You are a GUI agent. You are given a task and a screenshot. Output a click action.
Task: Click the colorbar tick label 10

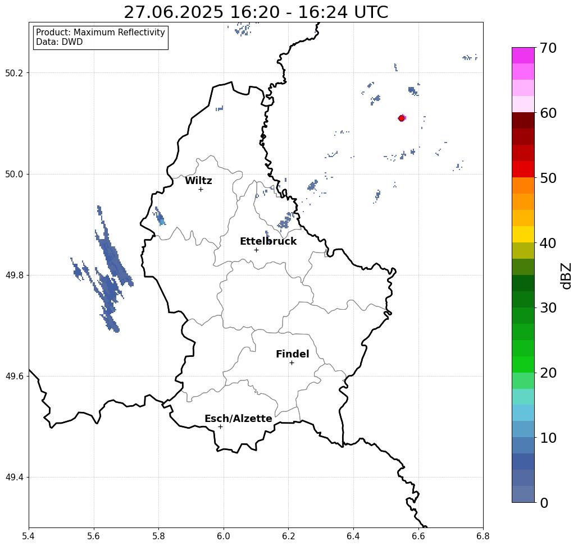click(548, 437)
